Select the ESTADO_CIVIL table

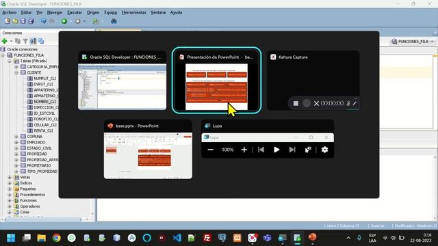click(39, 148)
